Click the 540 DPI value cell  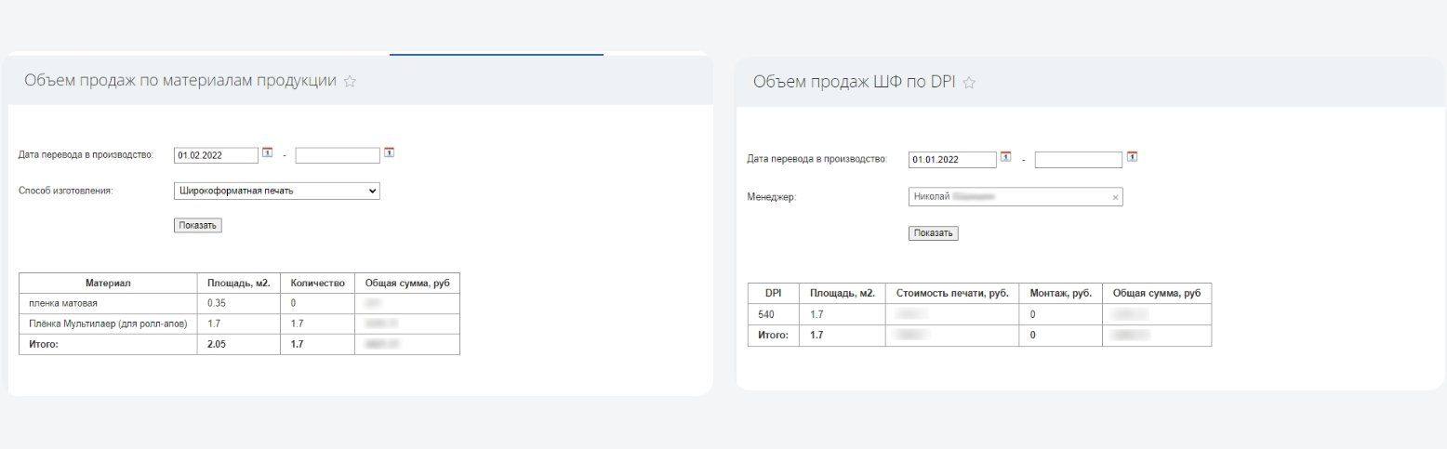click(774, 314)
